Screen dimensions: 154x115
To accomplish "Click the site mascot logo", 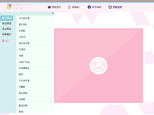I will (9, 6).
